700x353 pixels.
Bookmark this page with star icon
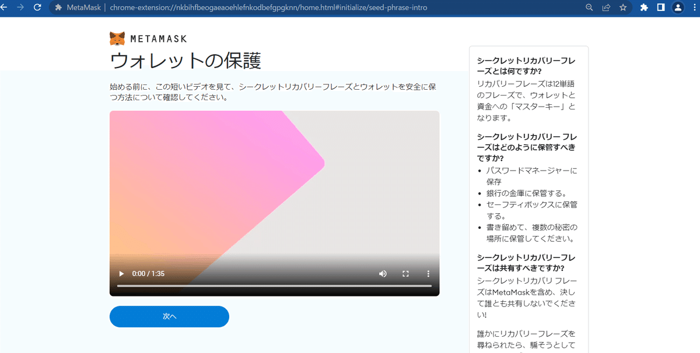coord(623,8)
